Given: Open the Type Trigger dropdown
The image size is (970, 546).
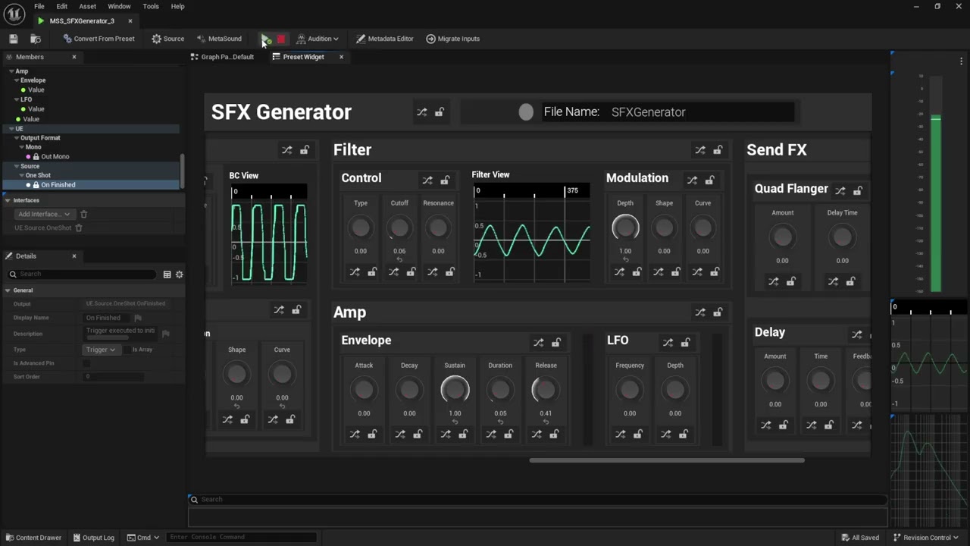Looking at the screenshot, I should tap(100, 350).
